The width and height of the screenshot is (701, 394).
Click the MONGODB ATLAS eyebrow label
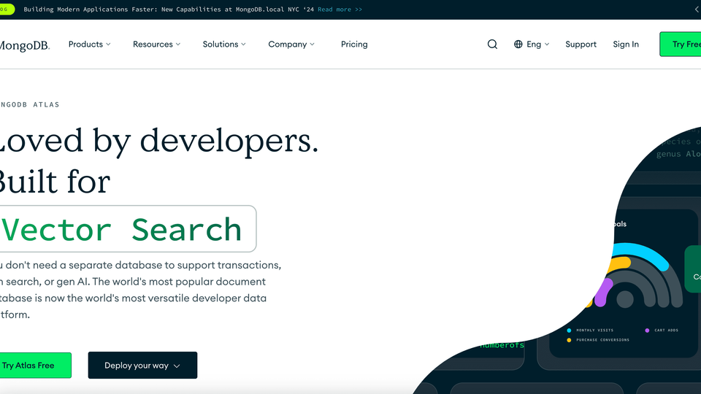click(x=29, y=104)
